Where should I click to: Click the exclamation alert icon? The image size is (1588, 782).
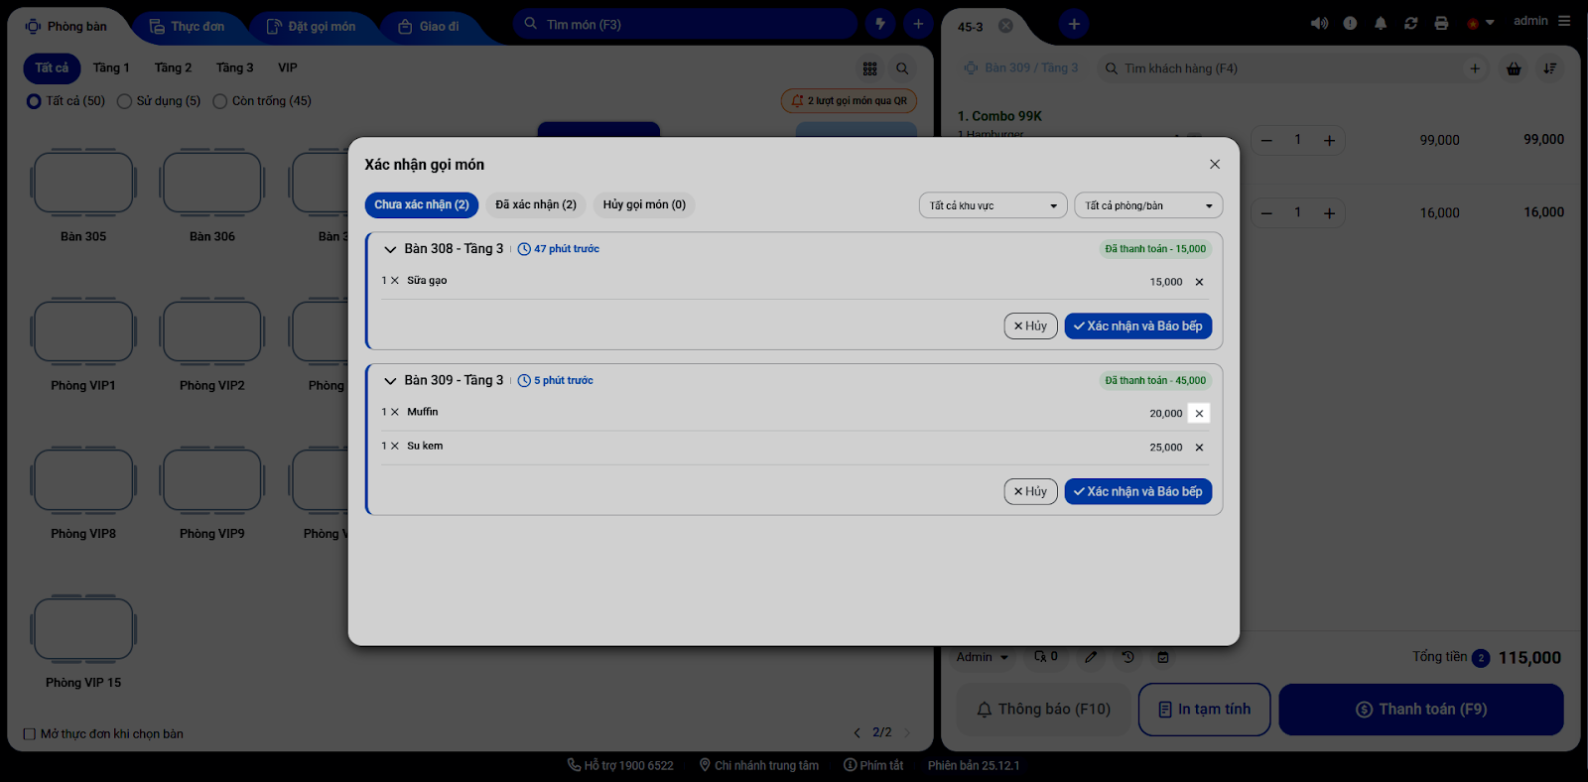coord(1350,23)
